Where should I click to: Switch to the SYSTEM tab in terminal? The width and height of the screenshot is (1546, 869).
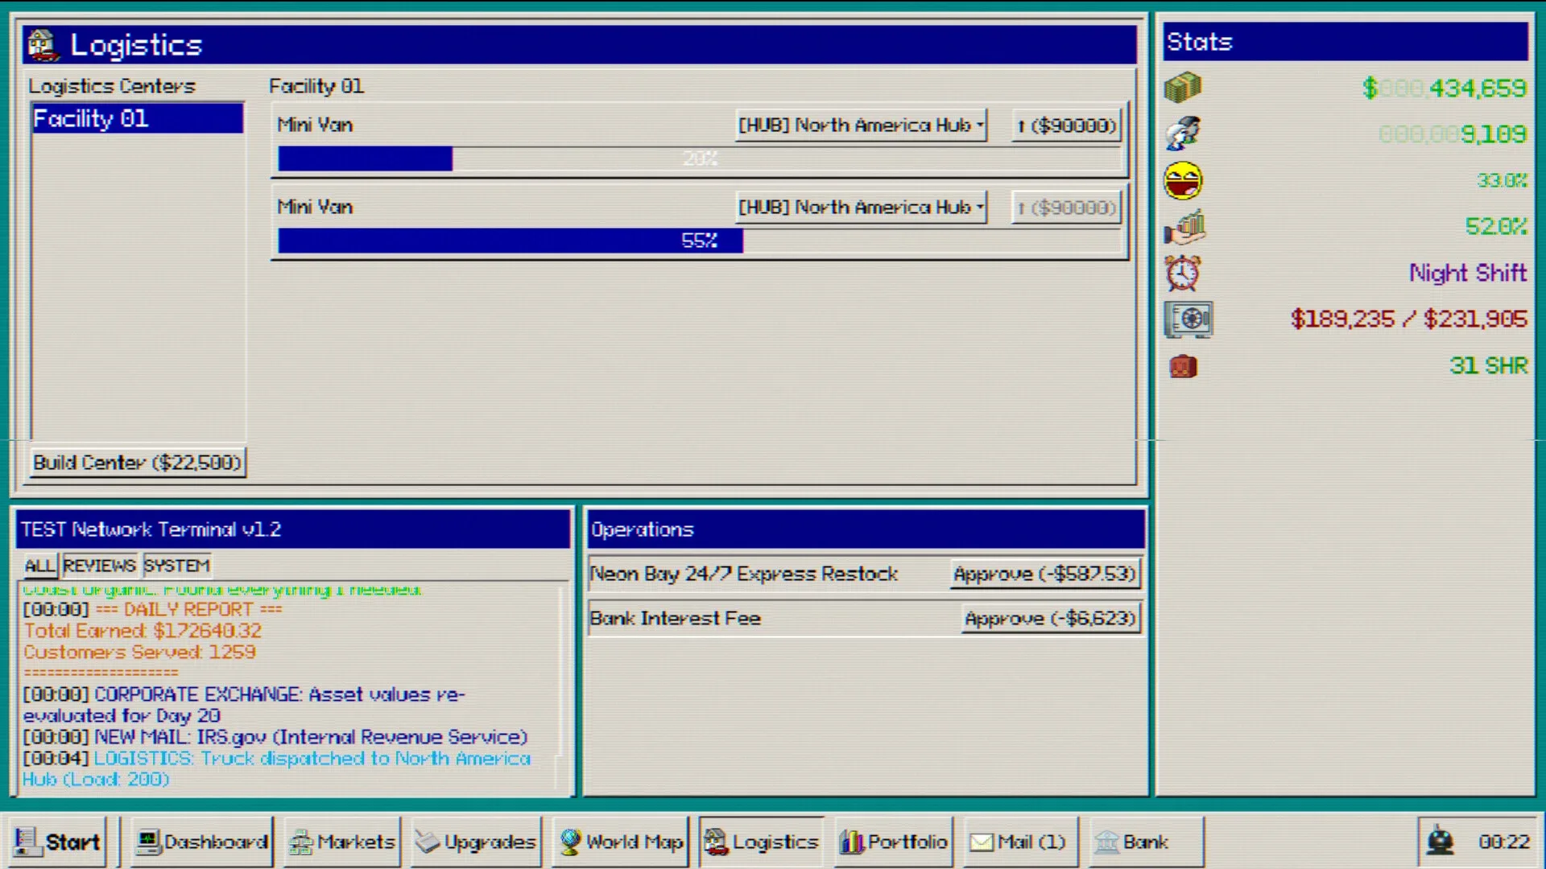pos(177,566)
